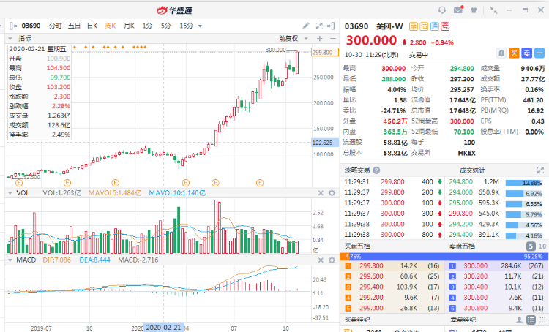Zoom in chart with plus button
549x332 pixels.
click(320, 39)
